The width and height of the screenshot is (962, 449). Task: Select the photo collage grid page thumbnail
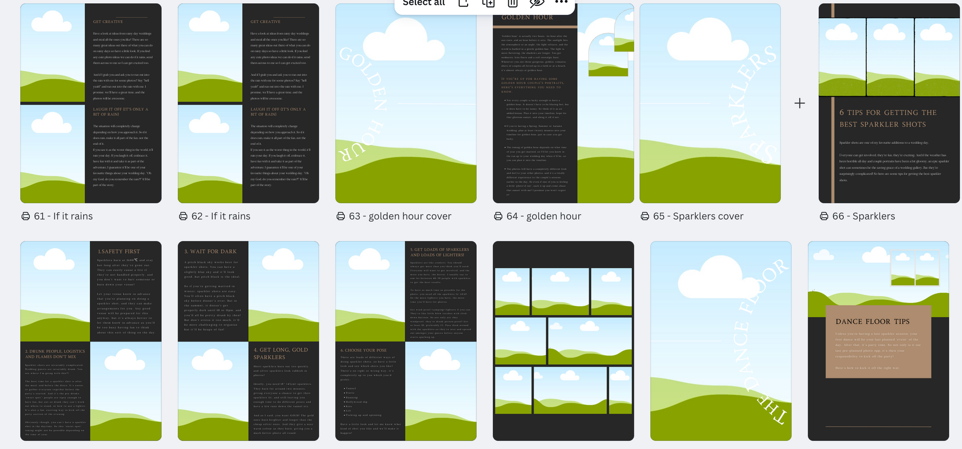coord(563,340)
